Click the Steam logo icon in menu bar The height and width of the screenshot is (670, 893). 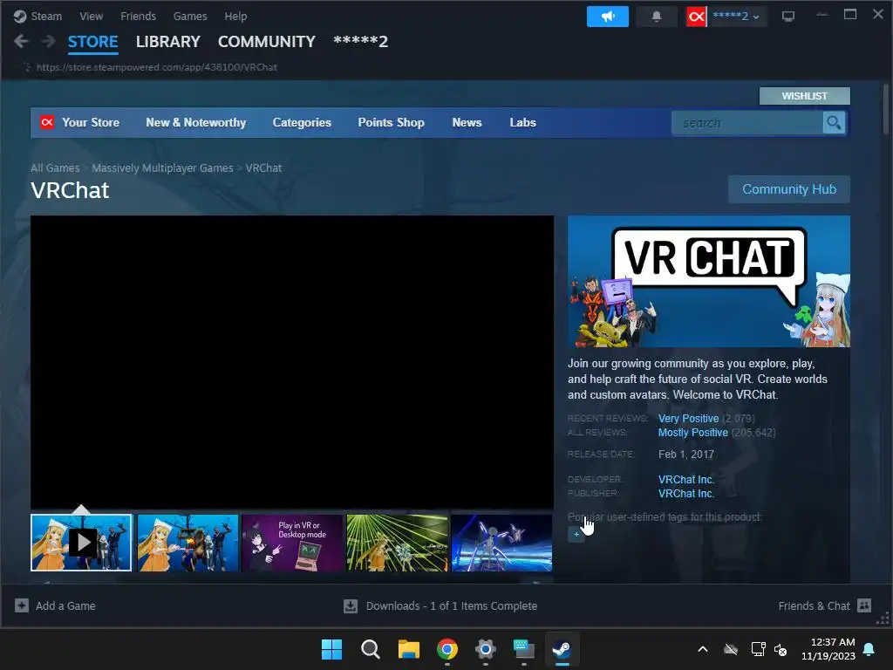pyautogui.click(x=20, y=16)
